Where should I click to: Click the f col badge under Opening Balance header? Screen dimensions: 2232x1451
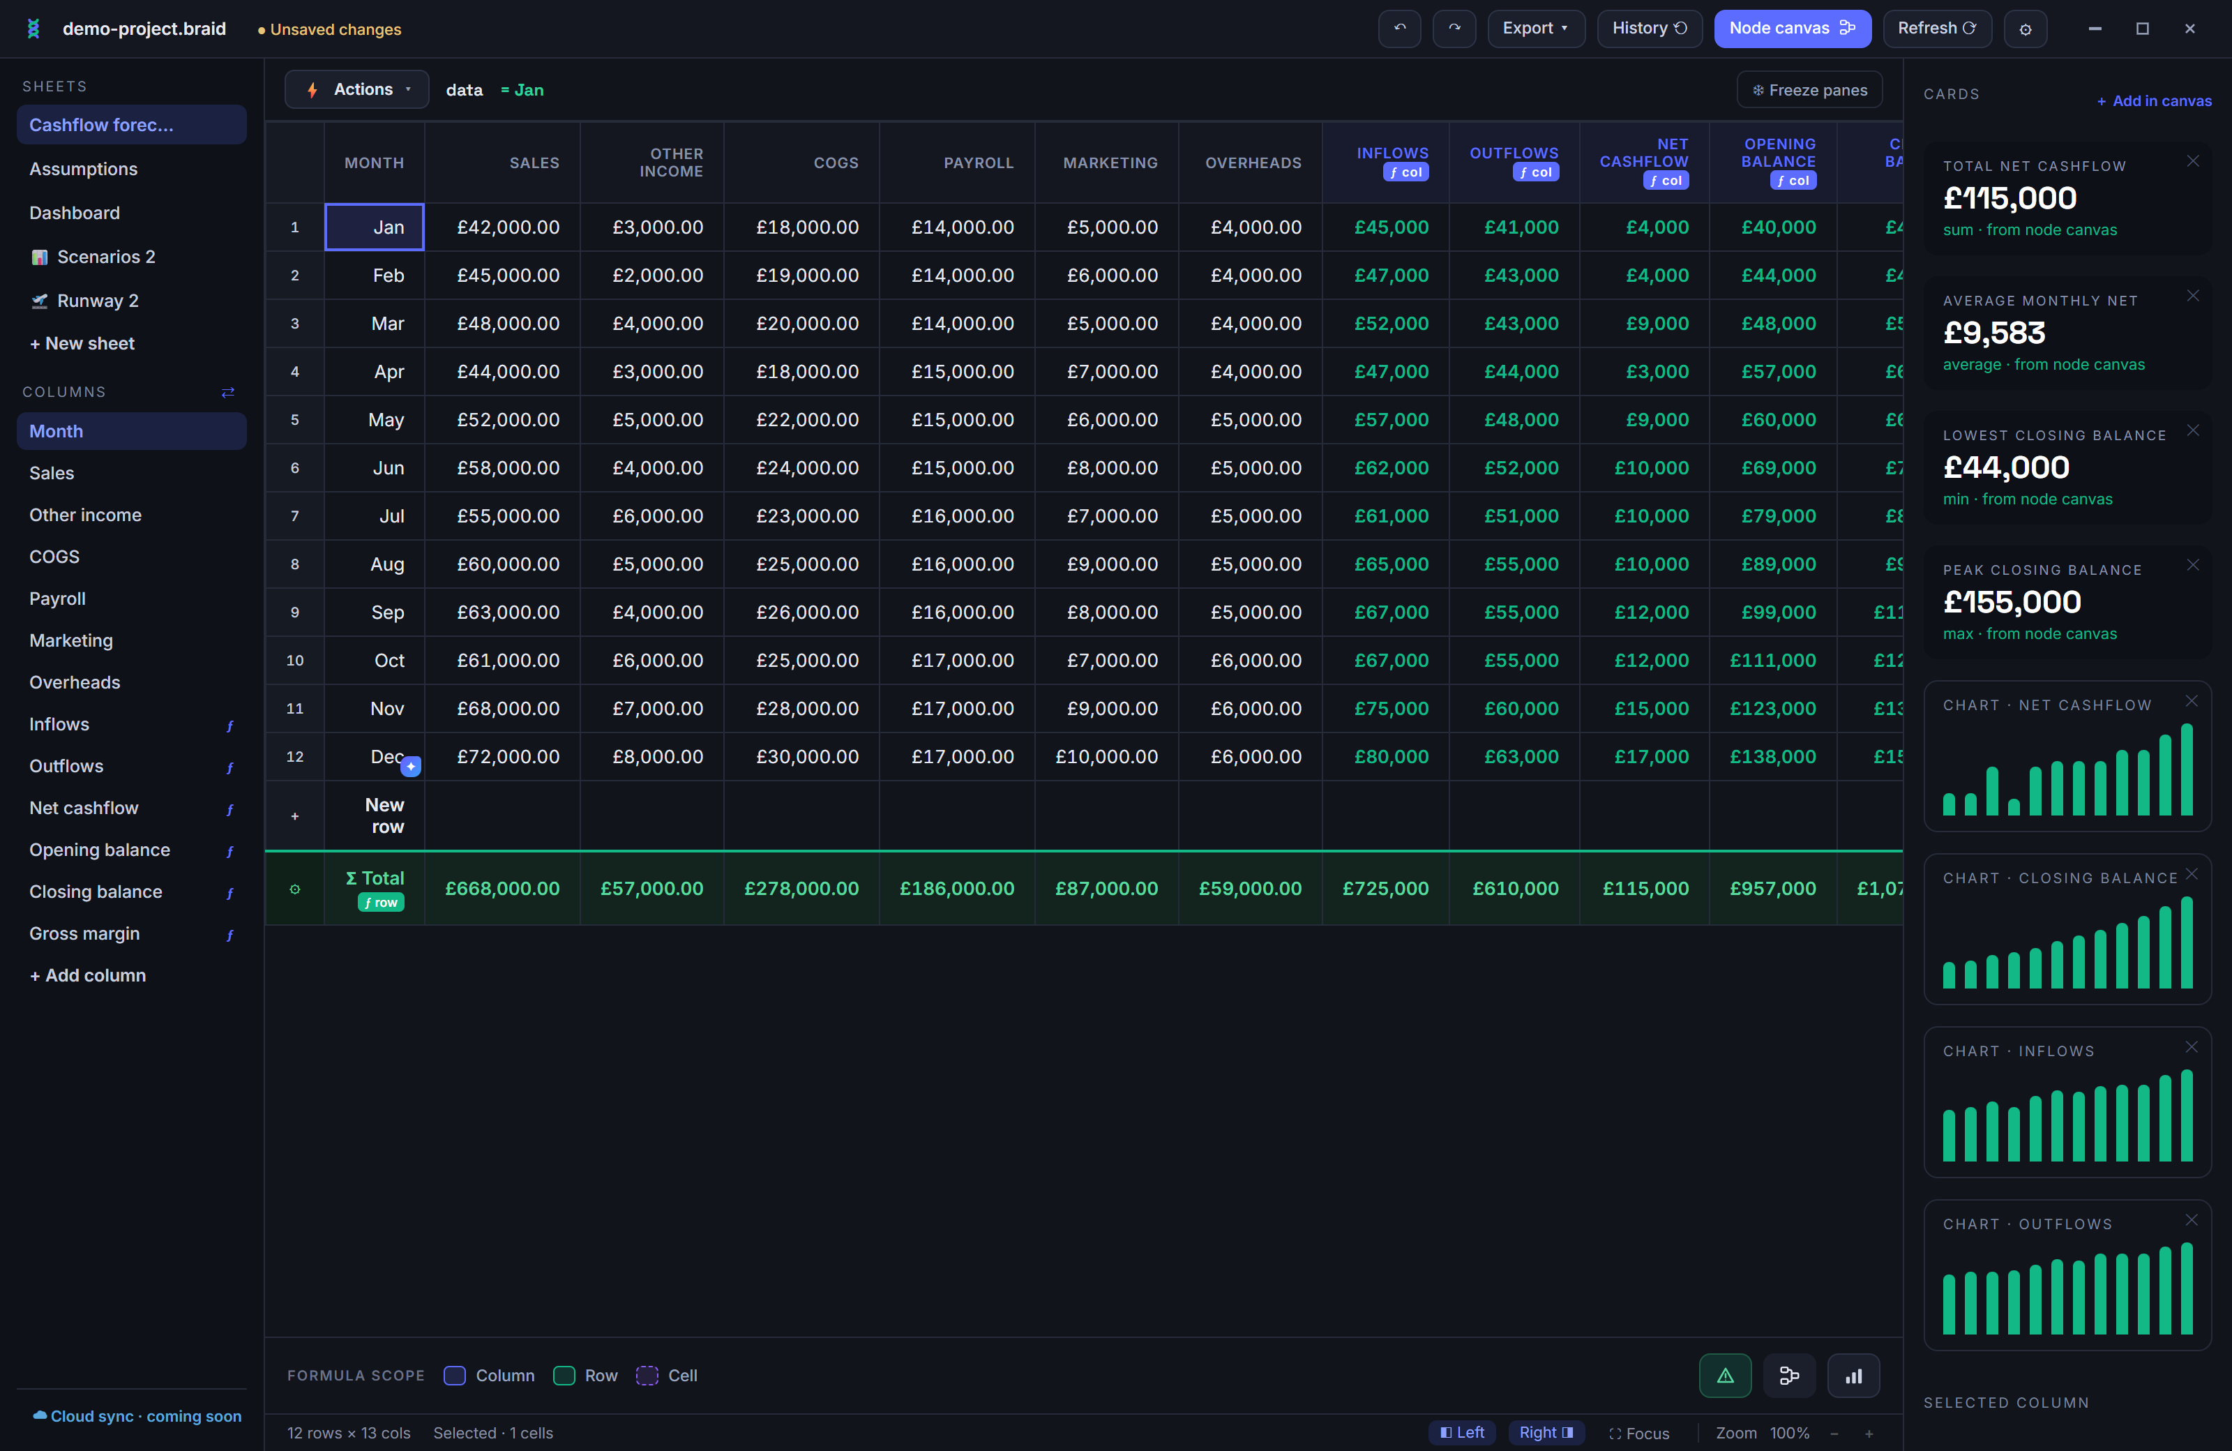click(x=1793, y=180)
